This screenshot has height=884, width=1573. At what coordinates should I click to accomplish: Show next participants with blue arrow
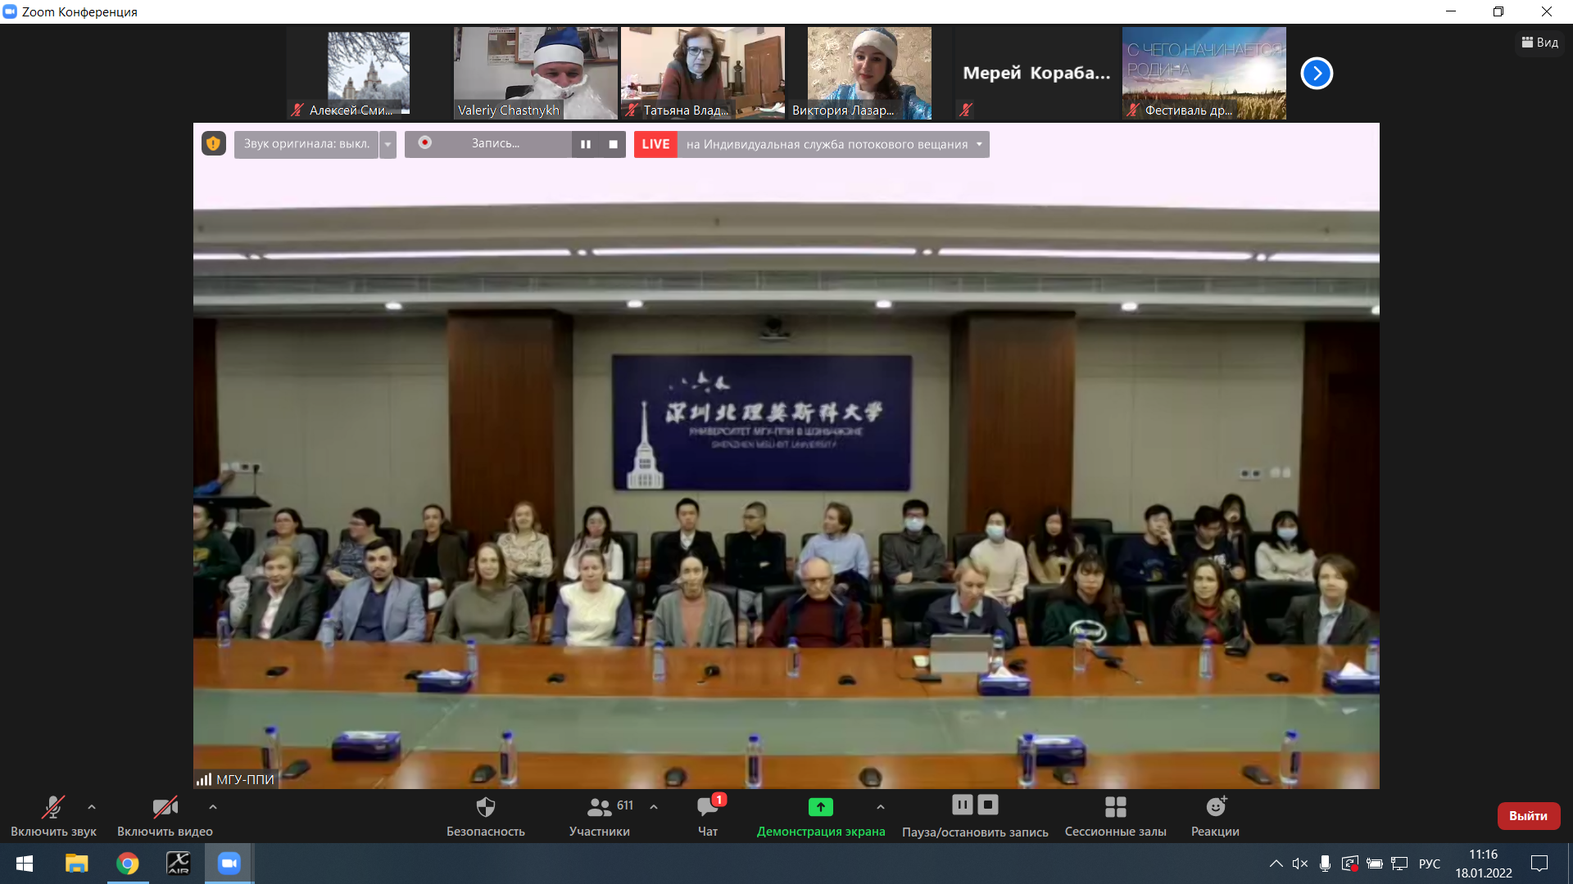coord(1317,74)
